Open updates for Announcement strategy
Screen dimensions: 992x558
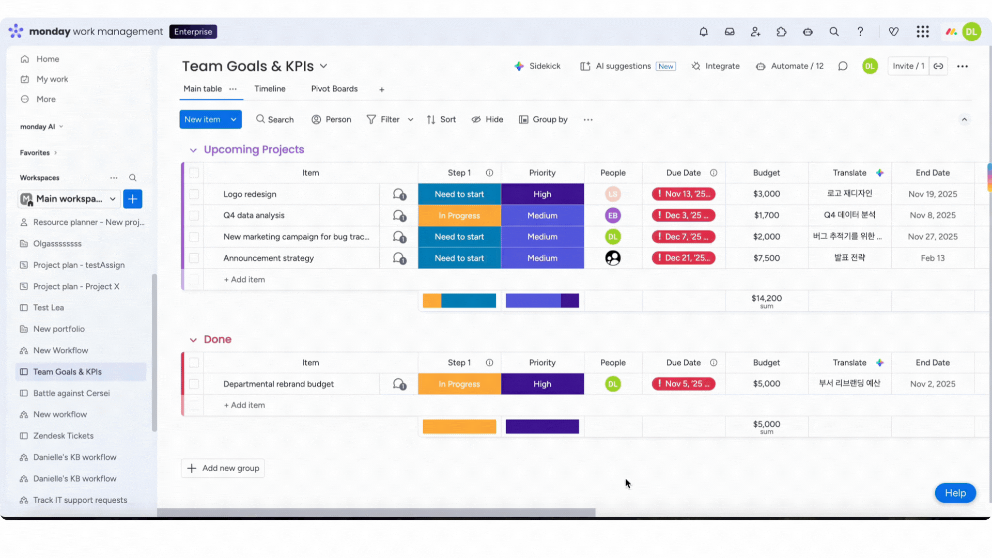click(399, 258)
